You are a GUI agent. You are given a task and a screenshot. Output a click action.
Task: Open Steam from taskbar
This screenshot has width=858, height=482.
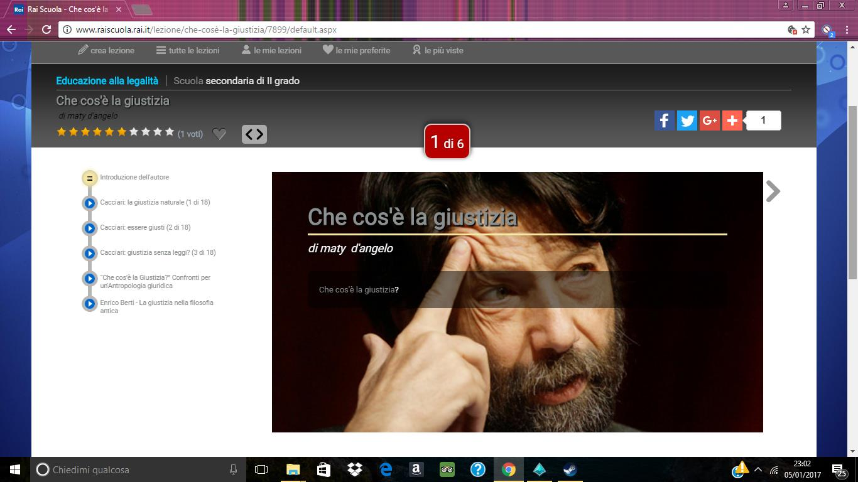570,469
